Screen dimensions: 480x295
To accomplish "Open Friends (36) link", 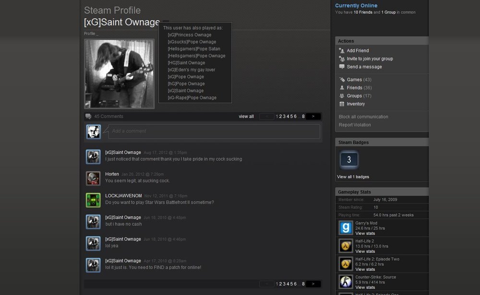I will (x=359, y=88).
